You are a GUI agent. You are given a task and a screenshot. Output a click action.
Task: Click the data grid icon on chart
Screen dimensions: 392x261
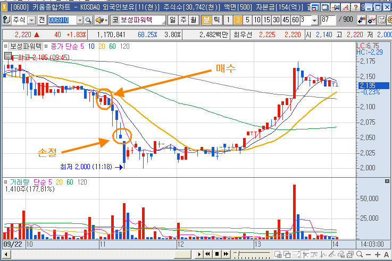8,56
